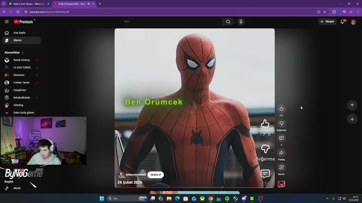Like the short with thumbs up

tap(281, 109)
